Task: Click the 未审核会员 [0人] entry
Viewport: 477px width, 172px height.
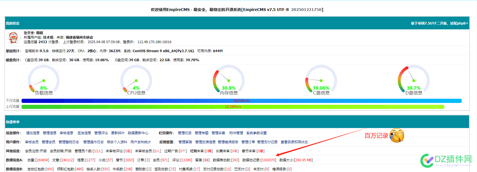Action: coord(148,151)
